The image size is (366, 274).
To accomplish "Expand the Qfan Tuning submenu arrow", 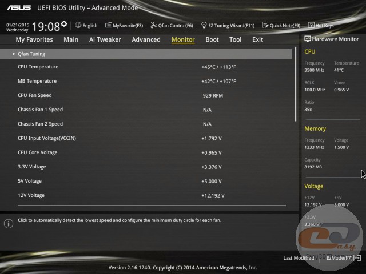I will click(x=14, y=54).
